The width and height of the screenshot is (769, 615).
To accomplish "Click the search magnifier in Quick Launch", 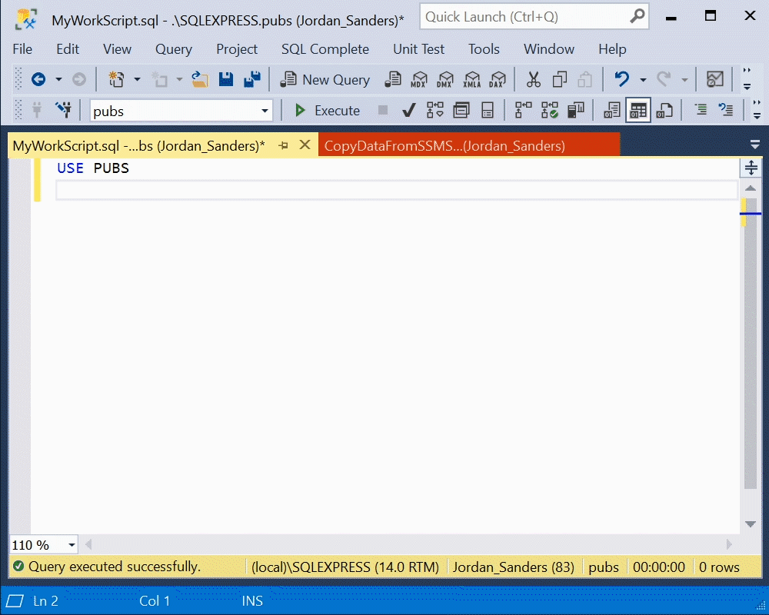I will coord(637,16).
